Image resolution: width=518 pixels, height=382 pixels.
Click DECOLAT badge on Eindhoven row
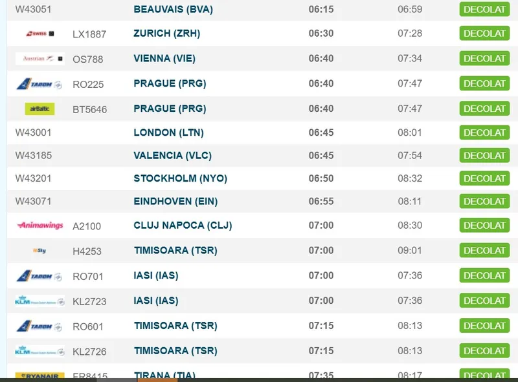point(484,202)
